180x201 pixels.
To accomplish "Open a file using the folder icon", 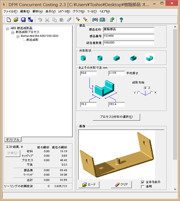I will pyautogui.click(x=16, y=20).
